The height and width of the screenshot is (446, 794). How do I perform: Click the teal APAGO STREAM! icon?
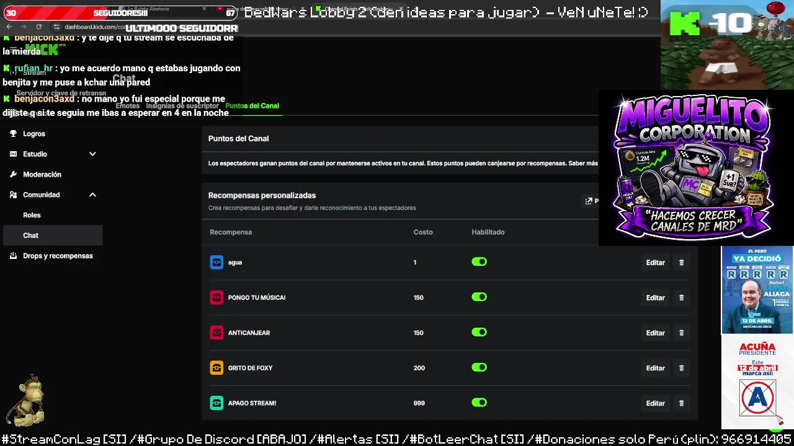tap(216, 403)
